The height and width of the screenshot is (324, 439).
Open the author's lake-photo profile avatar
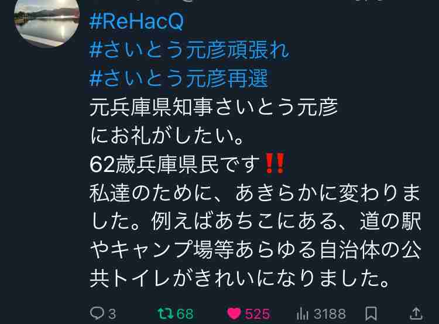[x=46, y=23]
